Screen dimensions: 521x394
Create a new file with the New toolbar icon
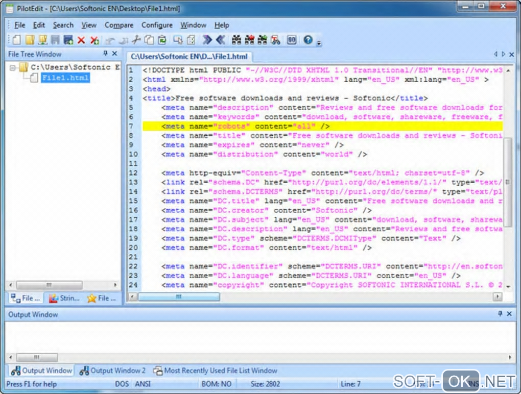coord(17,40)
